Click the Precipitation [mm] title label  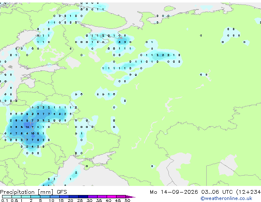click(x=27, y=192)
